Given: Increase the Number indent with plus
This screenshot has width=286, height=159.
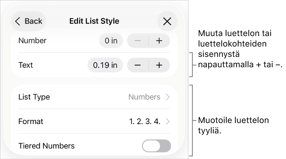Looking at the screenshot, I should (x=159, y=41).
